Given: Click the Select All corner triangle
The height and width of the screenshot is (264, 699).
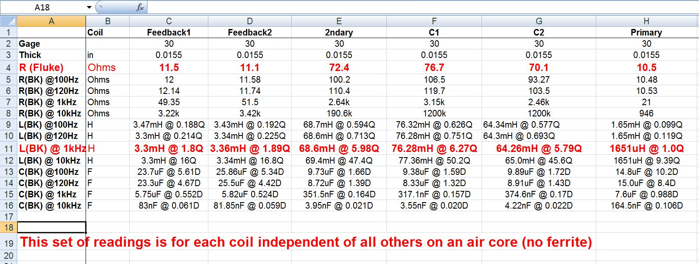Looking at the screenshot, I should pos(9,21).
